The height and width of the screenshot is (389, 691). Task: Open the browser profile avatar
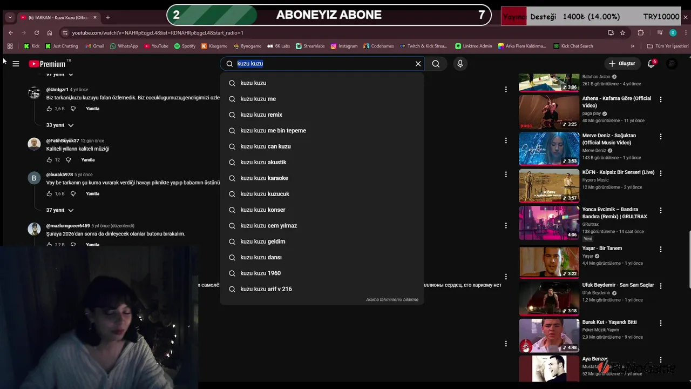tap(673, 32)
